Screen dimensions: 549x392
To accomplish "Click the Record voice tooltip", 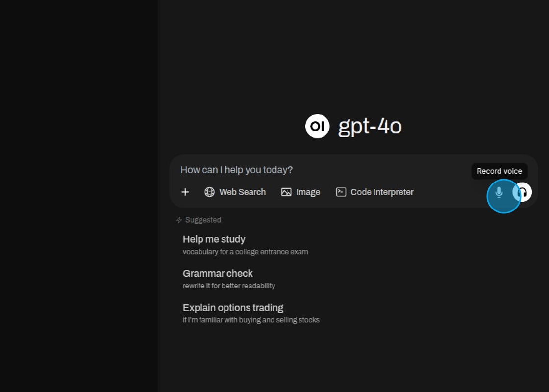I will (x=499, y=171).
